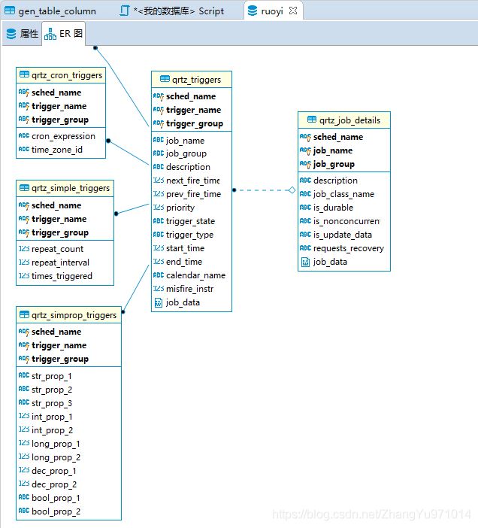The height and width of the screenshot is (528, 478).
Task: Select the repeat_interval column in qrtz_simple_triggers
Action: pyautogui.click(x=60, y=262)
